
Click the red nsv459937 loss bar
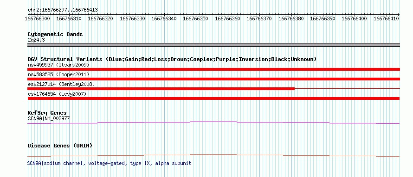tap(213, 69)
